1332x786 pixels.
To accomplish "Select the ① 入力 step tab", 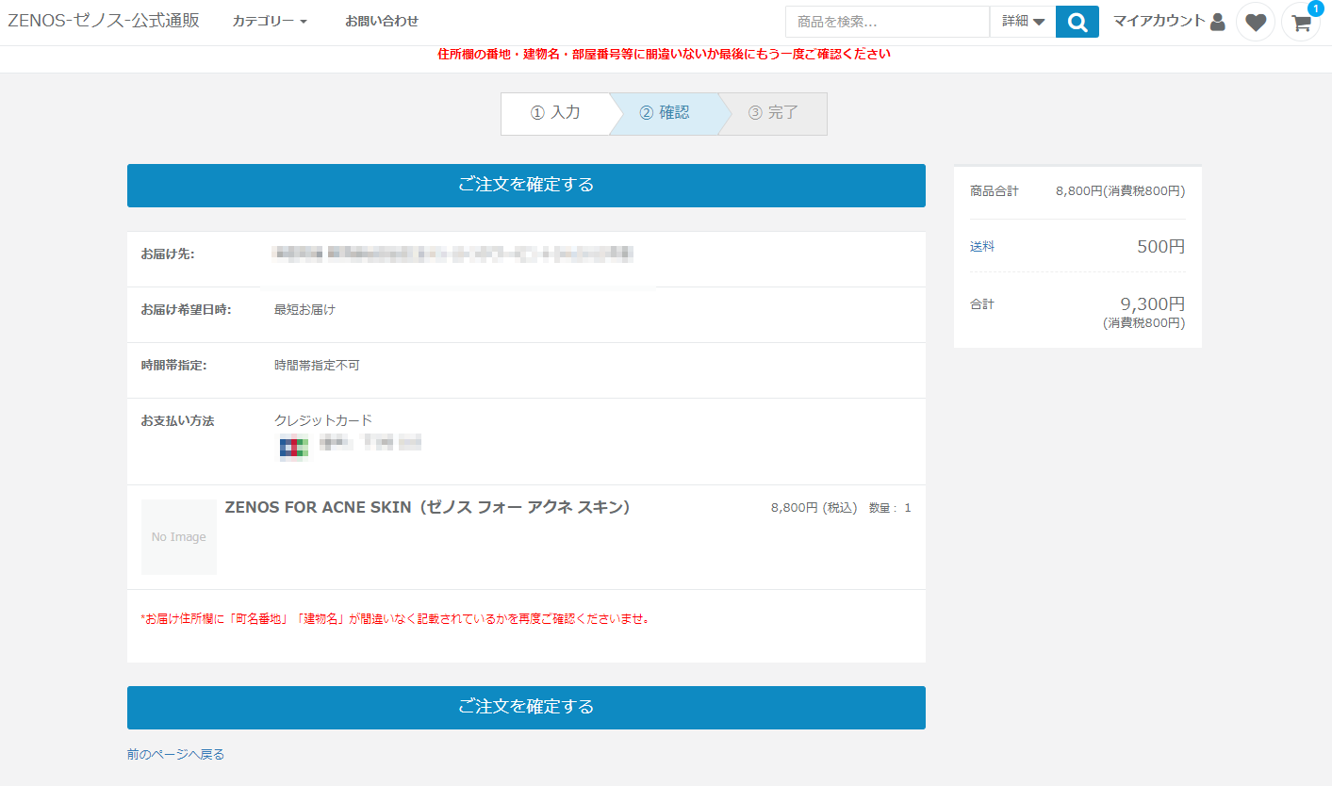I will point(555,113).
